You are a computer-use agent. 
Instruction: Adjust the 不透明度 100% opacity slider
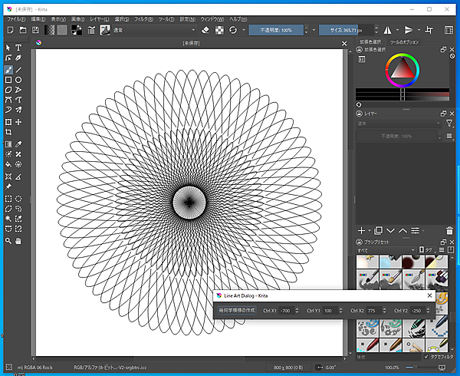pos(277,30)
